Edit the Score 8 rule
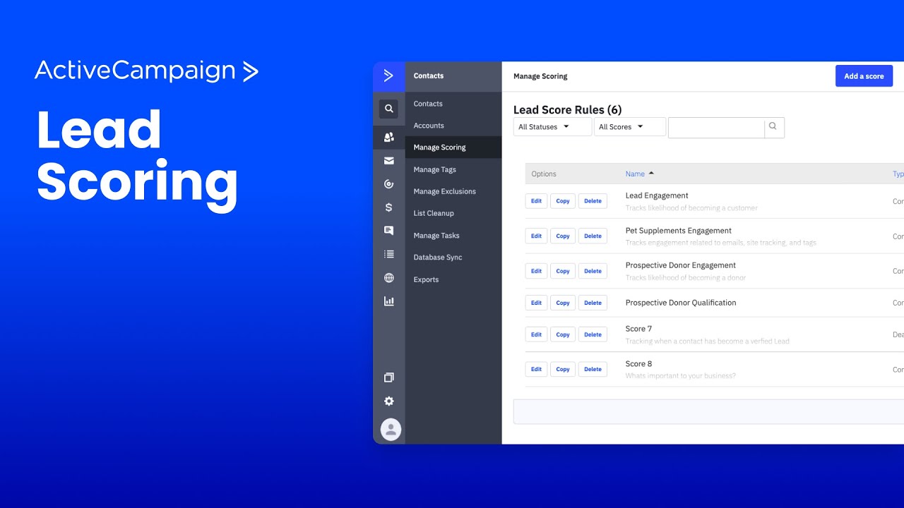The width and height of the screenshot is (904, 508). point(536,369)
